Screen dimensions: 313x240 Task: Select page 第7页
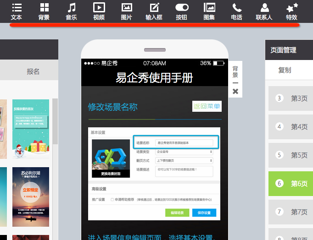click(x=291, y=212)
